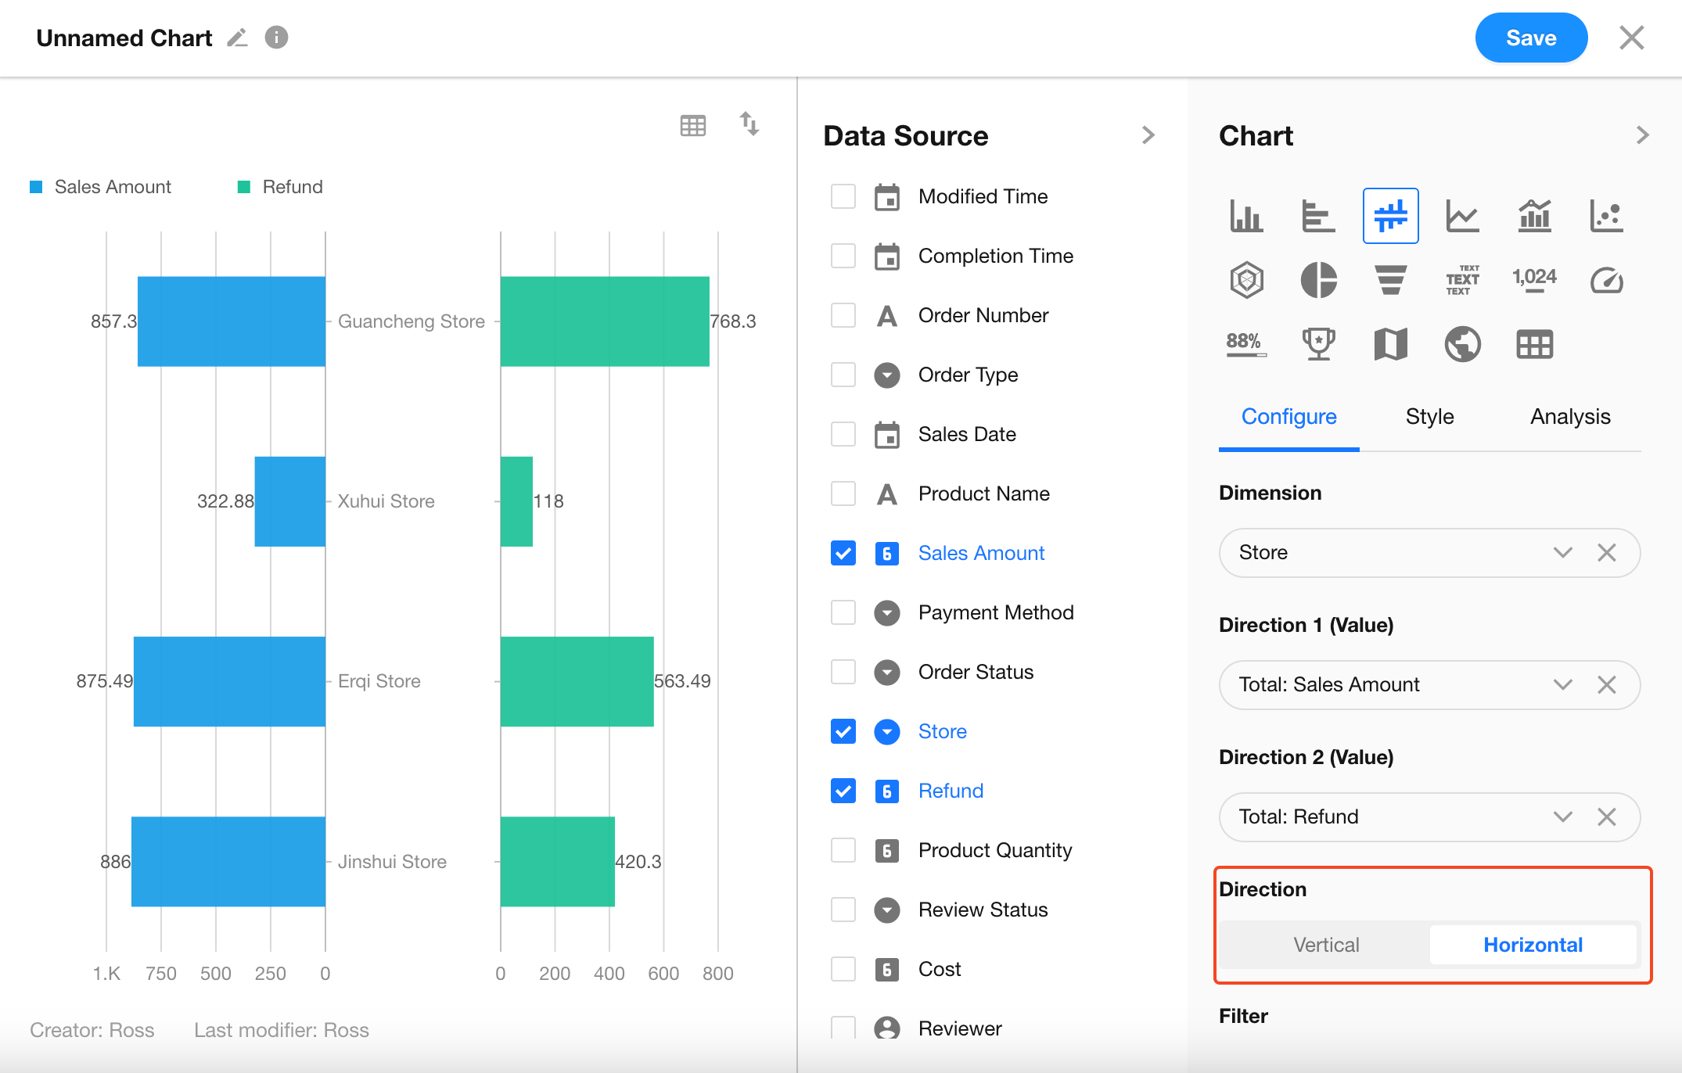Click the trophy ranking chart icon
The image size is (1682, 1073).
(x=1318, y=344)
